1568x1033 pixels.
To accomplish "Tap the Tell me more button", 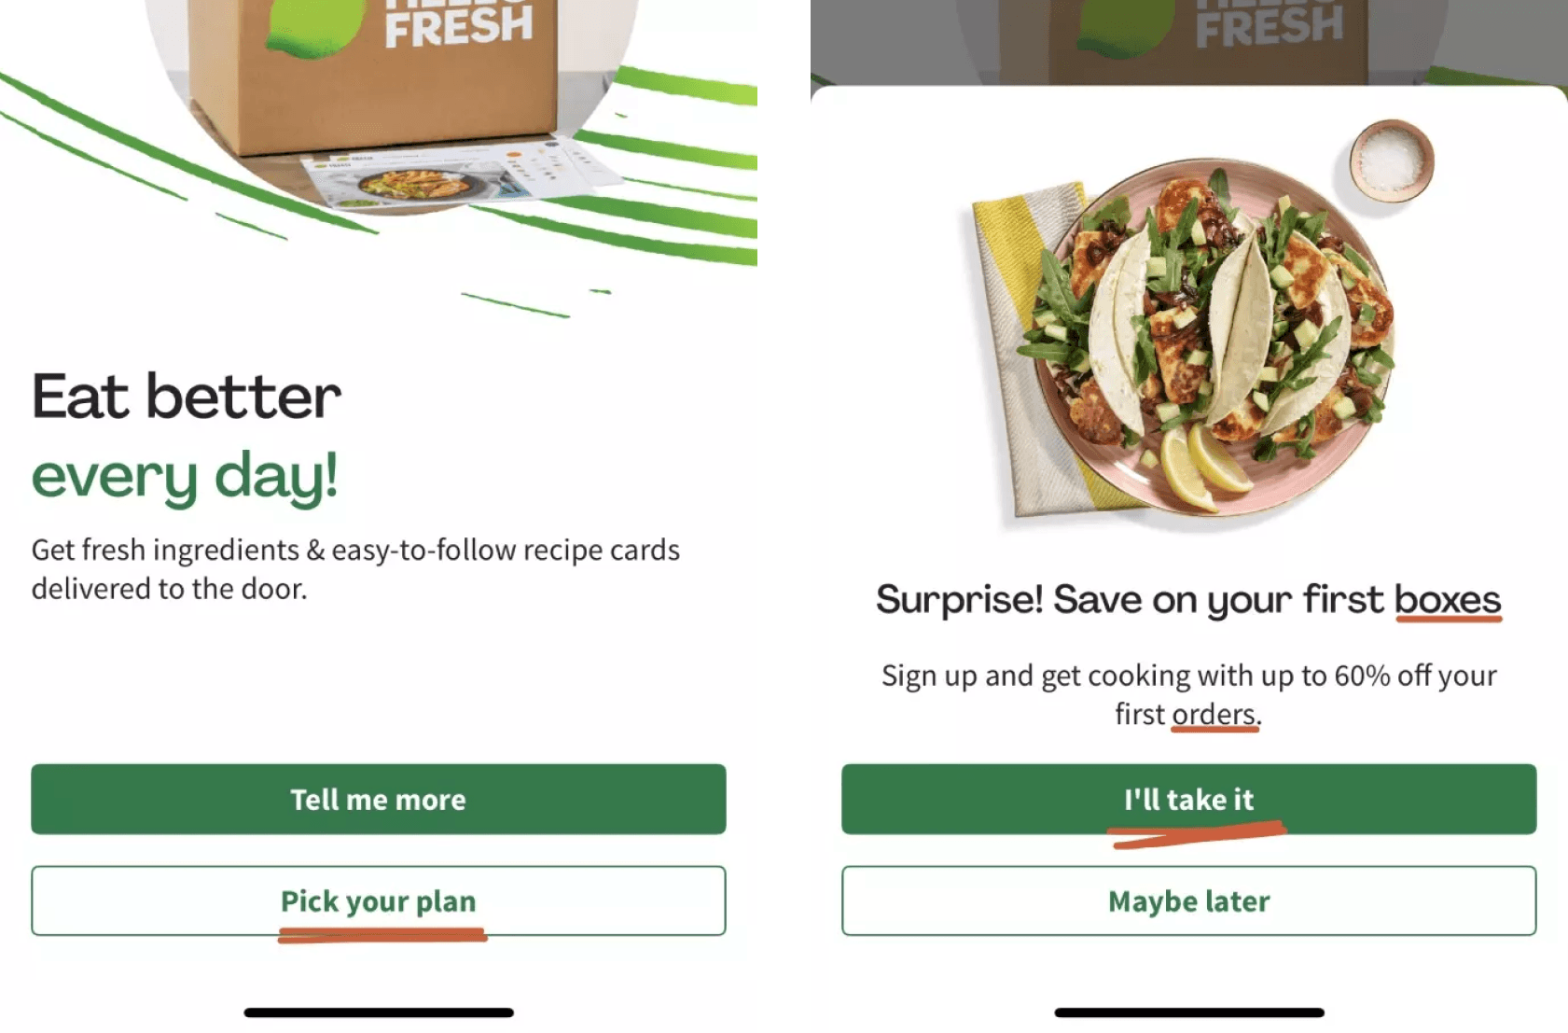I will coord(378,799).
